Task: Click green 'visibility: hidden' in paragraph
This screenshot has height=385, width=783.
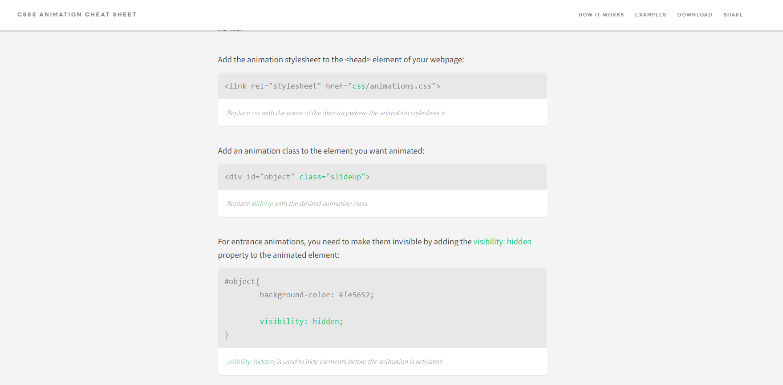Action: (502, 241)
